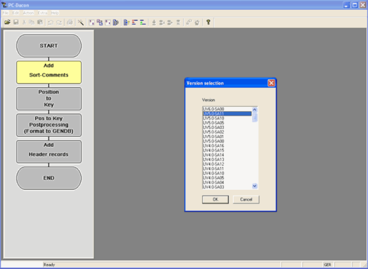The height and width of the screenshot is (269, 368).
Task: Select version UV5.0-SA02
Action: [x=227, y=132]
